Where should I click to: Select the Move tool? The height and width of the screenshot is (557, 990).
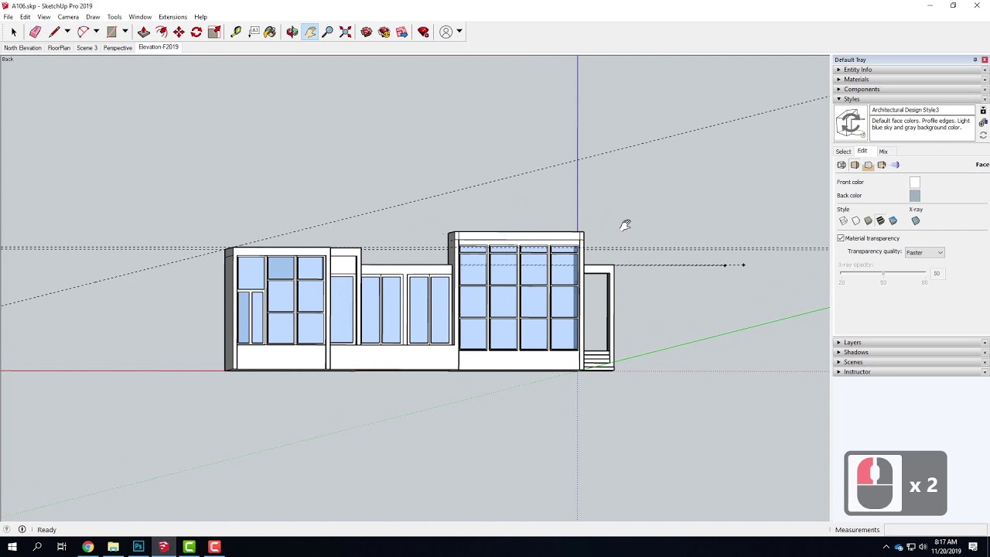[178, 32]
